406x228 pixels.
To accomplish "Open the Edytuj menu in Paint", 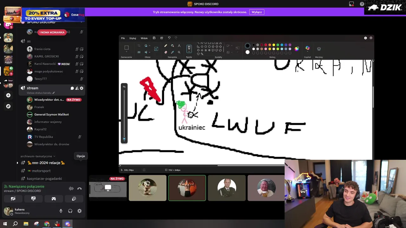I will pos(133,38).
